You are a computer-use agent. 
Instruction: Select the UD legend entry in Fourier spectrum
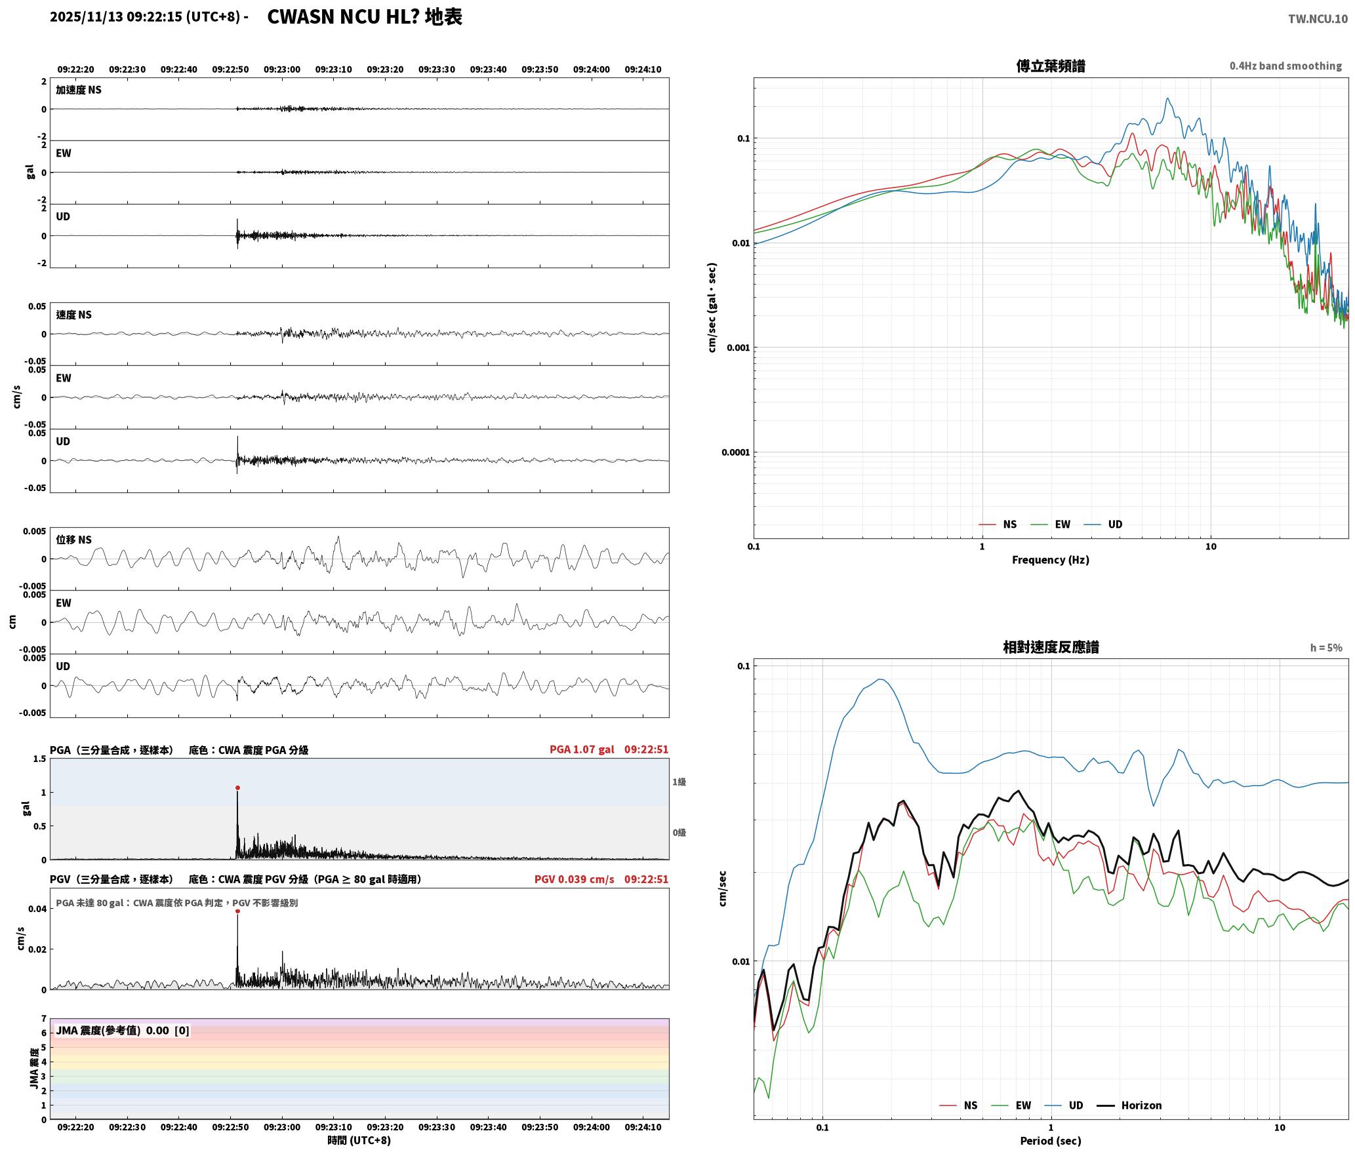point(1103,524)
